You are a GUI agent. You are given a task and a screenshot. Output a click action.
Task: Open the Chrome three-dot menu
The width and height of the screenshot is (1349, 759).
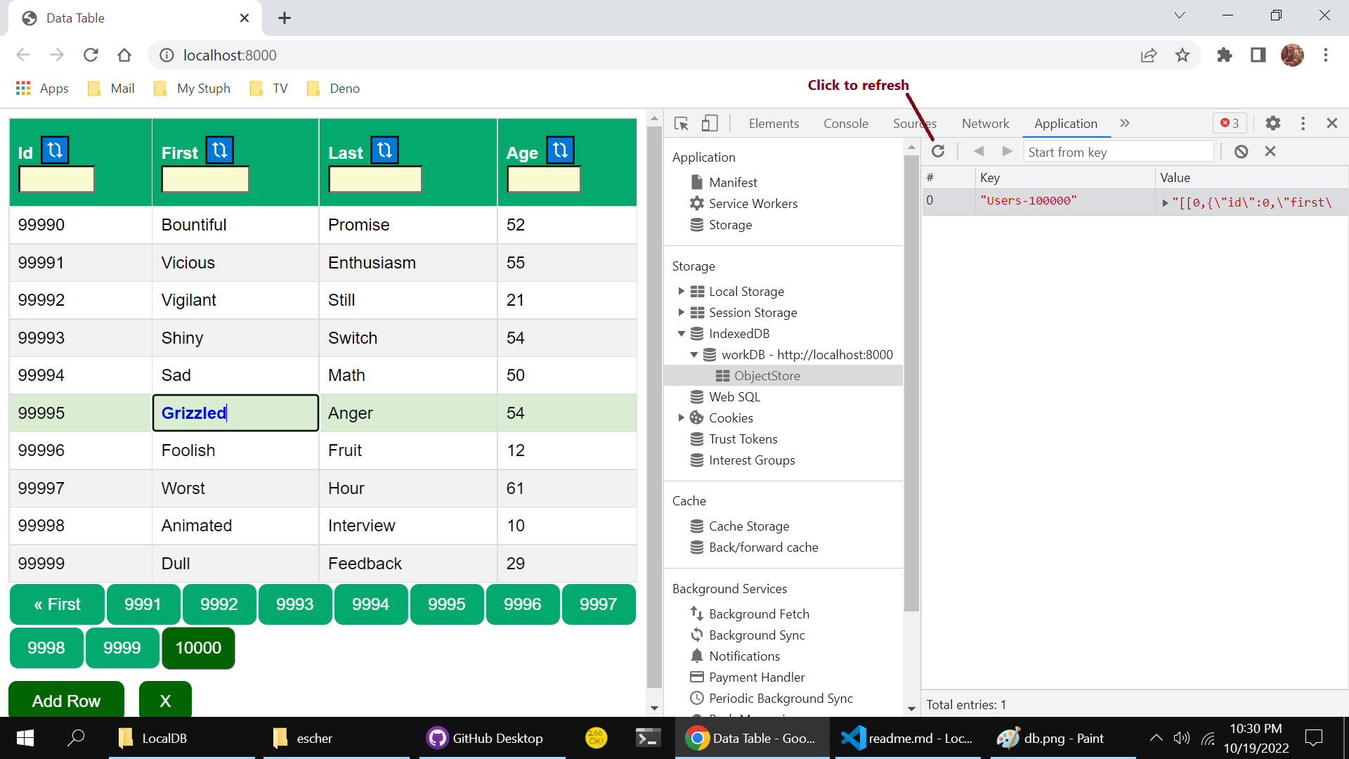pyautogui.click(x=1326, y=55)
